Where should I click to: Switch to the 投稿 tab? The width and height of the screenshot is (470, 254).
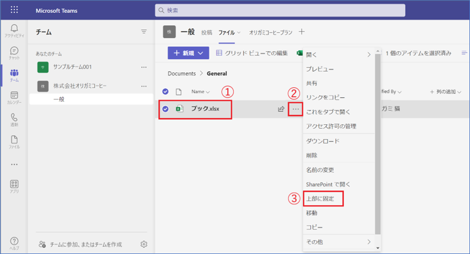pyautogui.click(x=206, y=33)
